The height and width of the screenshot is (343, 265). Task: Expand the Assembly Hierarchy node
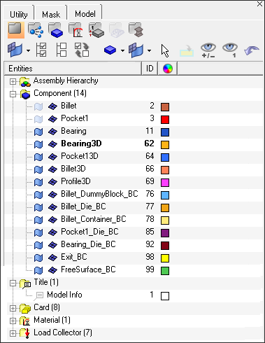[x=13, y=81]
